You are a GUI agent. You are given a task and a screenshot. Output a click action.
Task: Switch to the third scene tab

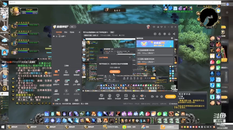[72, 32]
